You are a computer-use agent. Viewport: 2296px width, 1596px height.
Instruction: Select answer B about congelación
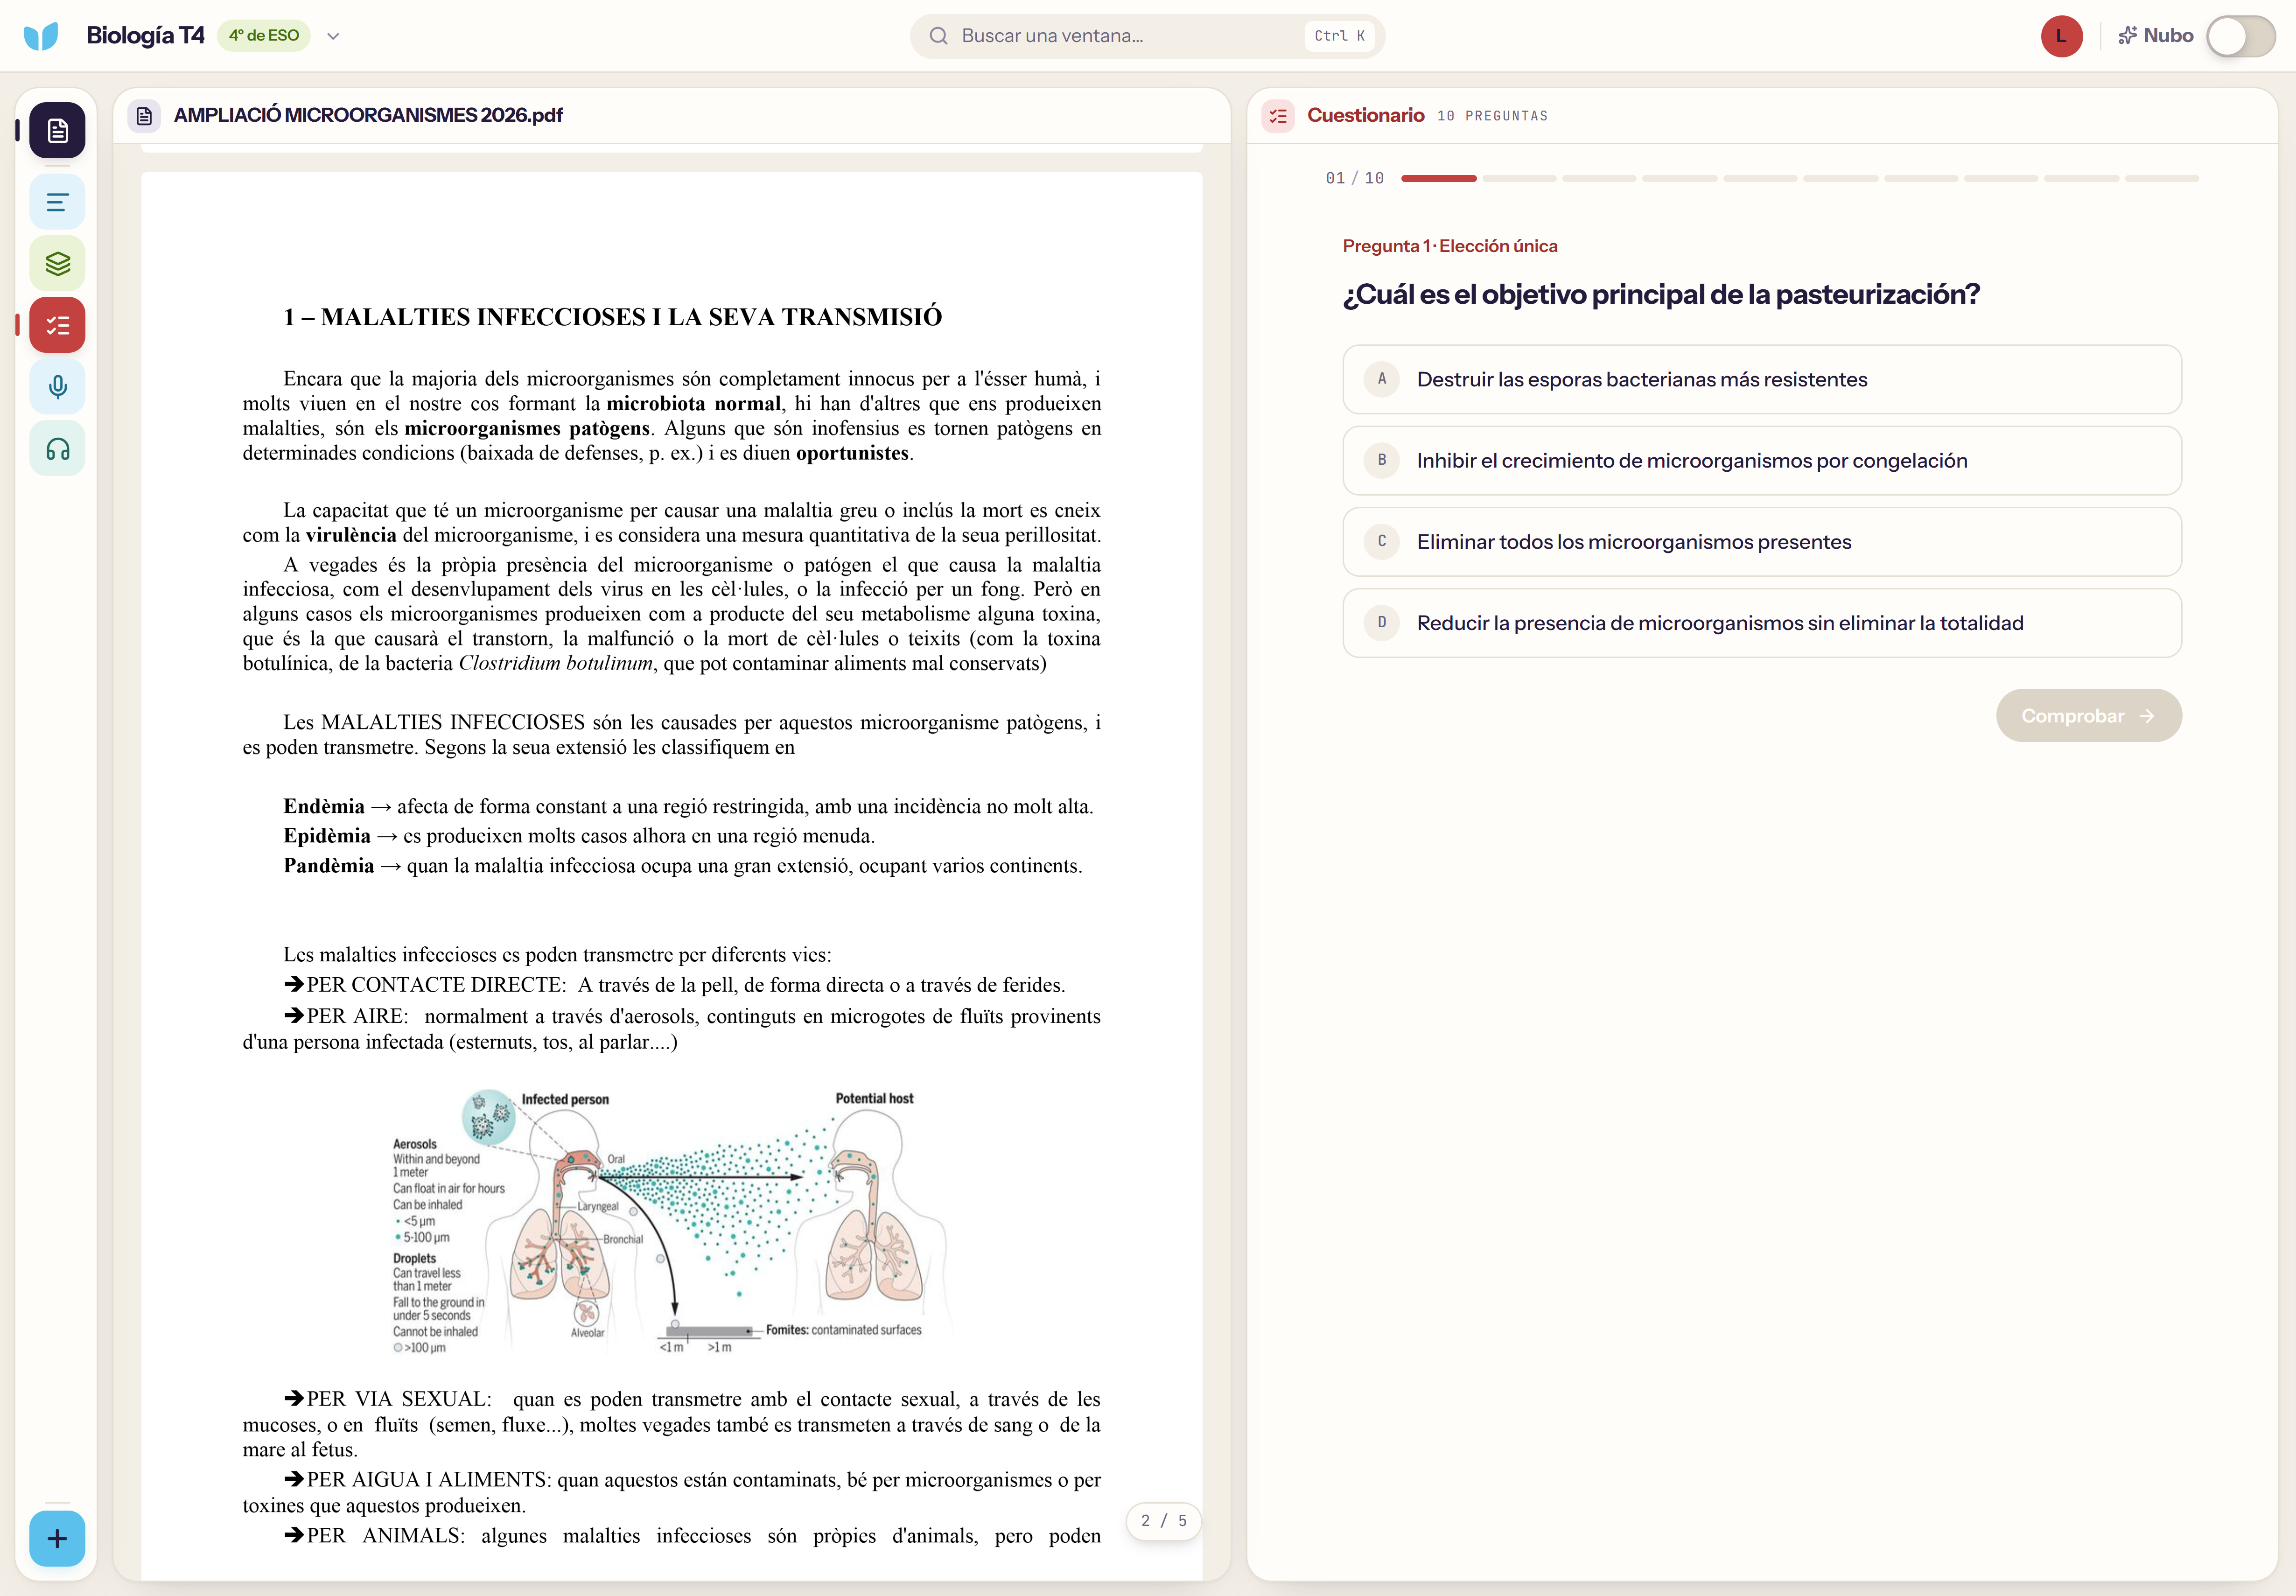pos(1762,461)
